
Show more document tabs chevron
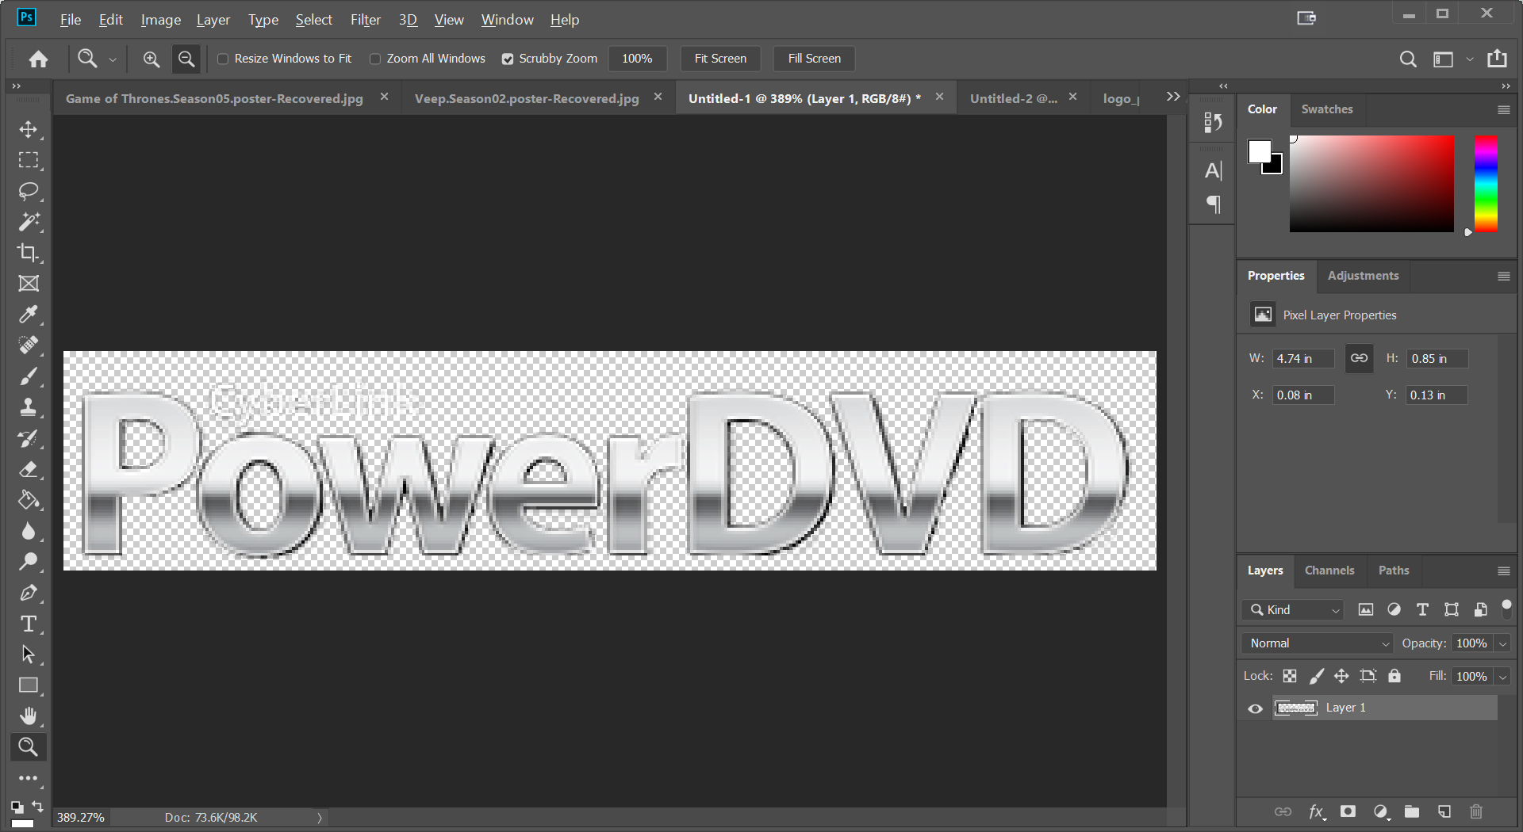point(1173,97)
